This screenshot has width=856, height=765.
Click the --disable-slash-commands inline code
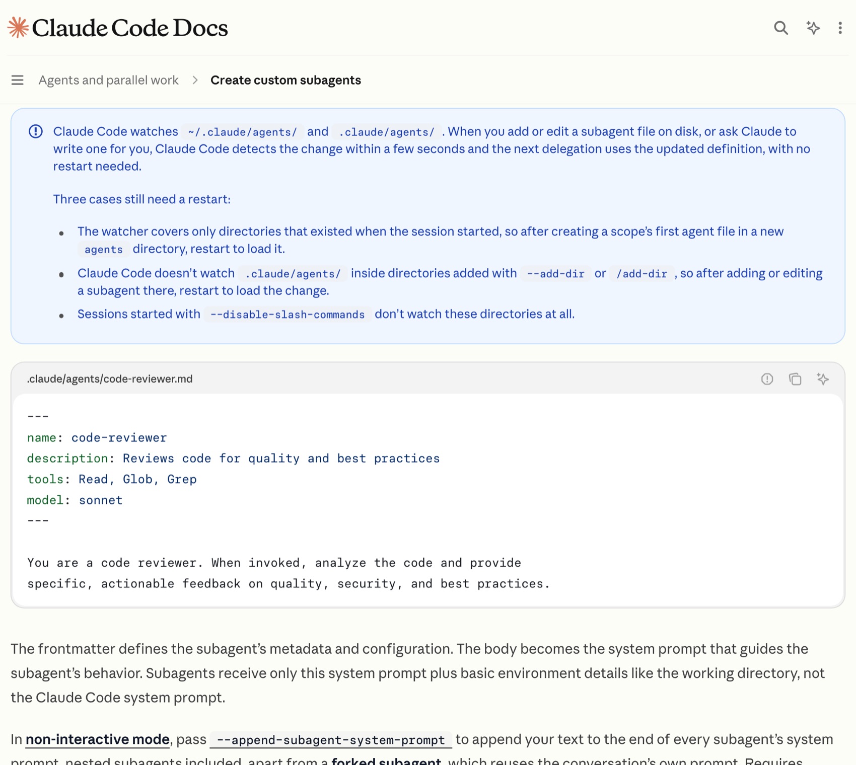pyautogui.click(x=288, y=315)
